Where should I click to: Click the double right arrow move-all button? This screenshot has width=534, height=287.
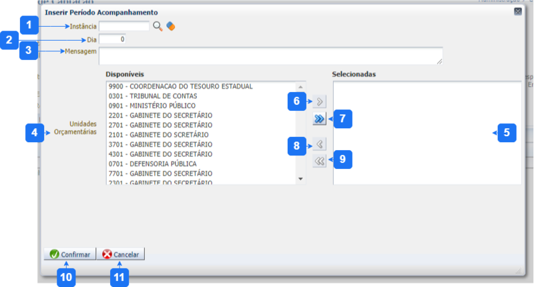[x=320, y=119]
